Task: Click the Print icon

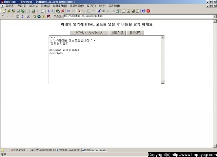Action: 33,11
